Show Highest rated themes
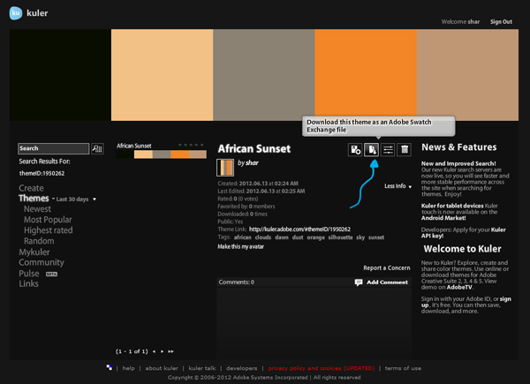Image resolution: width=530 pixels, height=384 pixels. [48, 230]
